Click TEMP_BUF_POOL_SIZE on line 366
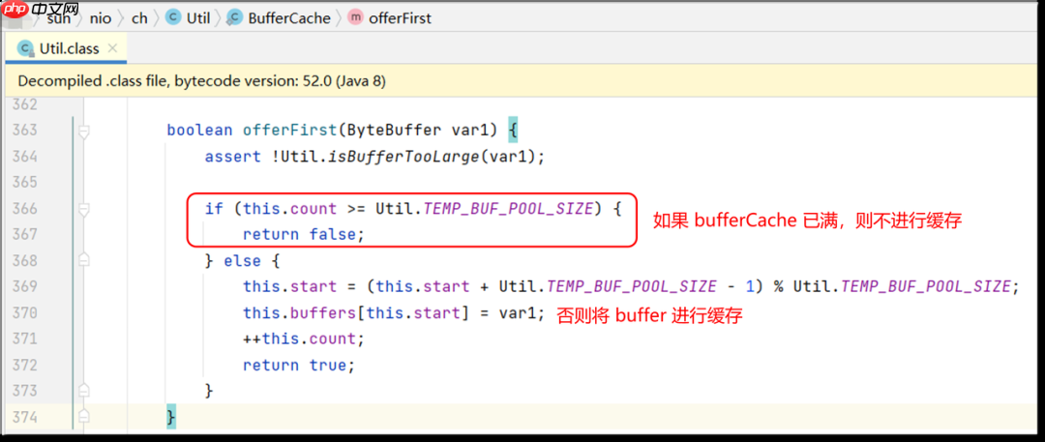The image size is (1045, 442). coord(509,209)
